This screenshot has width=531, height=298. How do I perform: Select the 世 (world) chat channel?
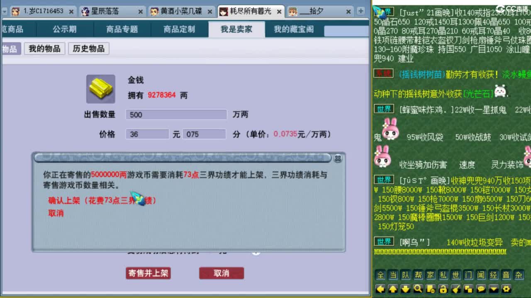tap(456, 275)
